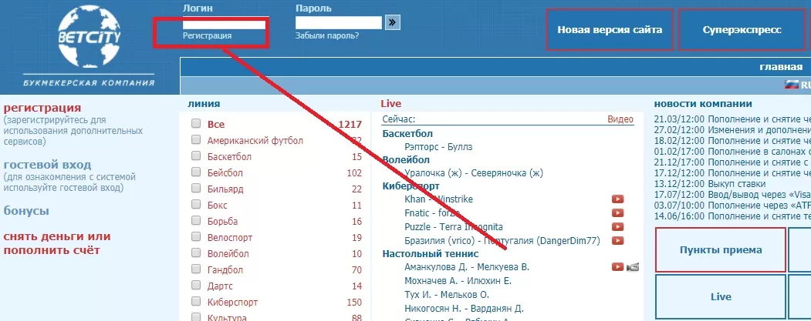811x321 pixels.
Task: Play video for Khan - Winstrike match
Action: coord(617,199)
